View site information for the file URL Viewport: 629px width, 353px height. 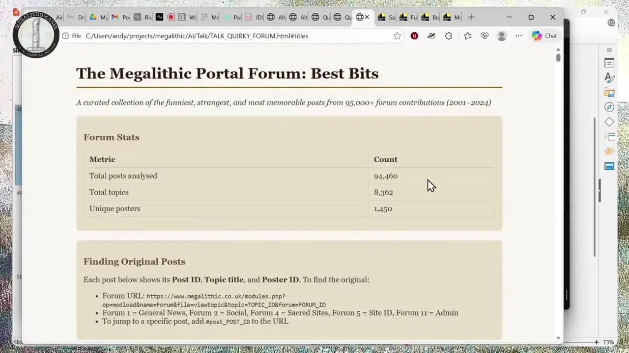tap(65, 36)
